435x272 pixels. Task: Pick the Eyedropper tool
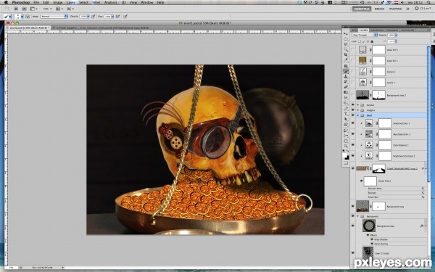(346, 60)
